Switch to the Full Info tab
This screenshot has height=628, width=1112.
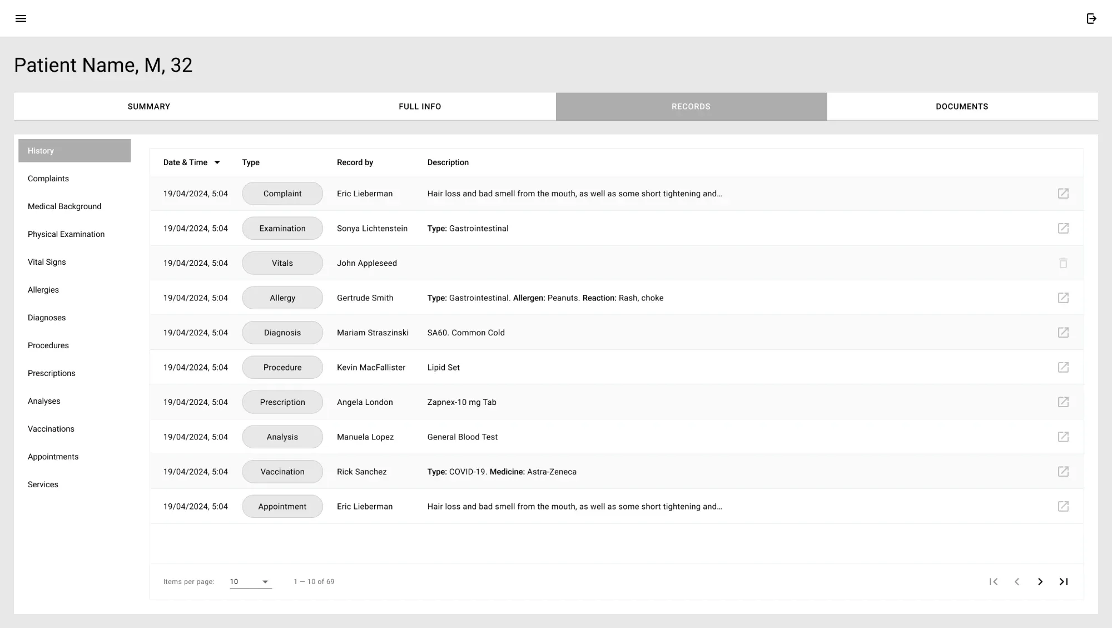tap(420, 106)
